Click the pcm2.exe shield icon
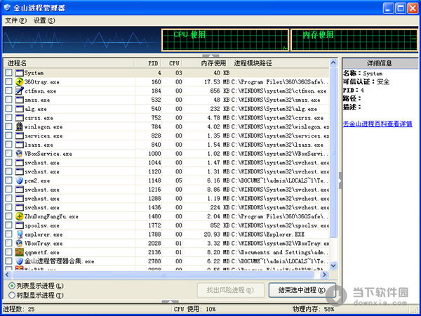The height and width of the screenshot is (316, 421). [x=20, y=180]
